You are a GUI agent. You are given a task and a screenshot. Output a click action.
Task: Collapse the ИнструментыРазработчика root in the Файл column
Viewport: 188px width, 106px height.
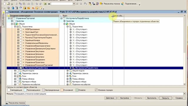click(61, 18)
